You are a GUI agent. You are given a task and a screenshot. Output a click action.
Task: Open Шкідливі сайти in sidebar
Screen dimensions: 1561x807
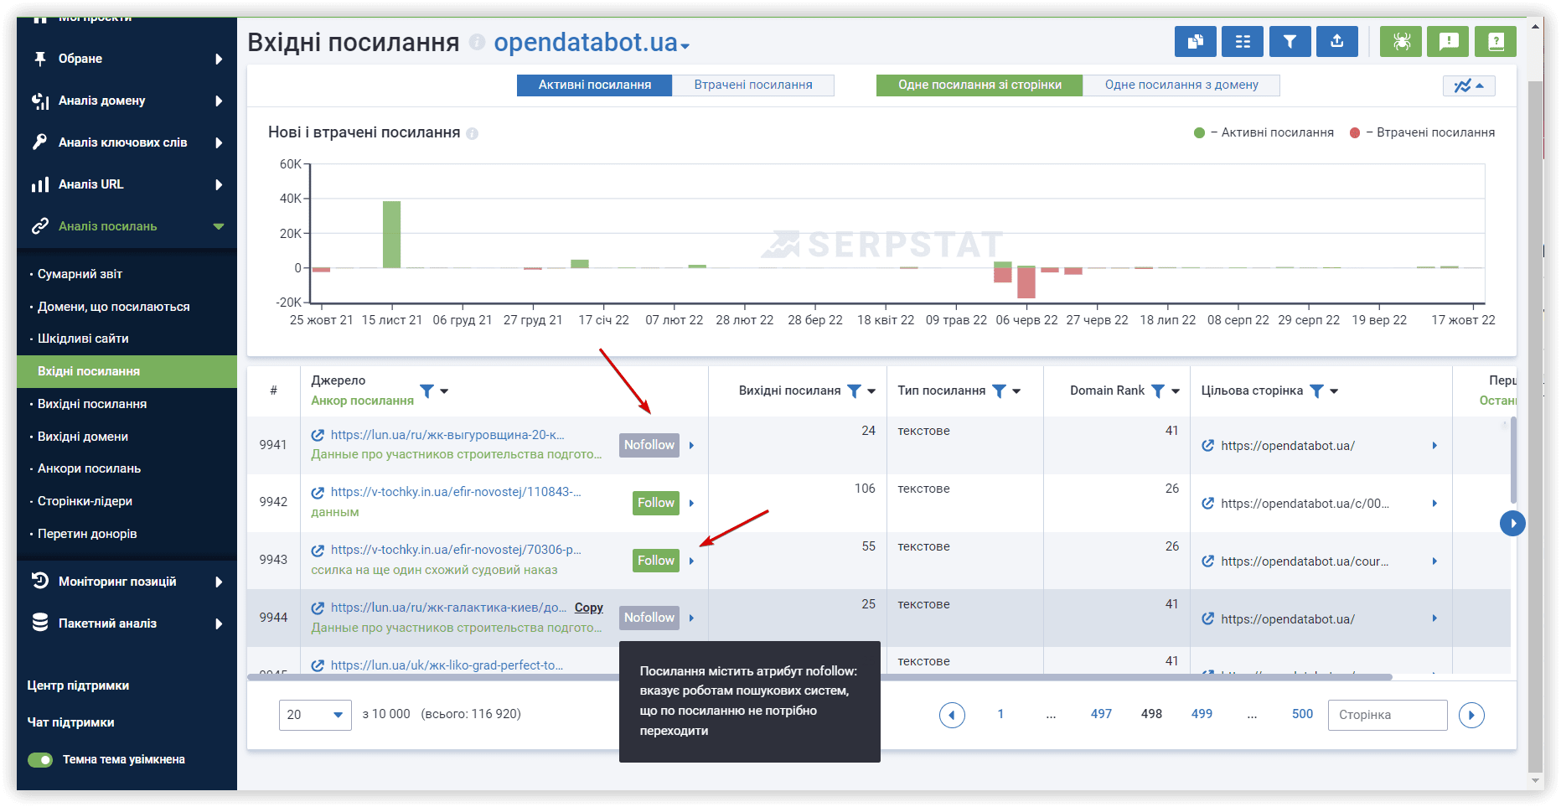click(x=83, y=339)
